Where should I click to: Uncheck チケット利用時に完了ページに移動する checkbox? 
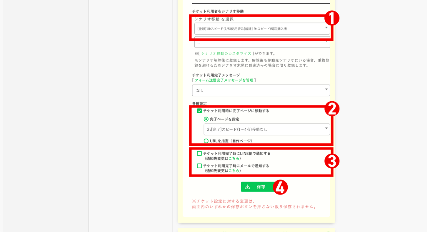pos(199,111)
